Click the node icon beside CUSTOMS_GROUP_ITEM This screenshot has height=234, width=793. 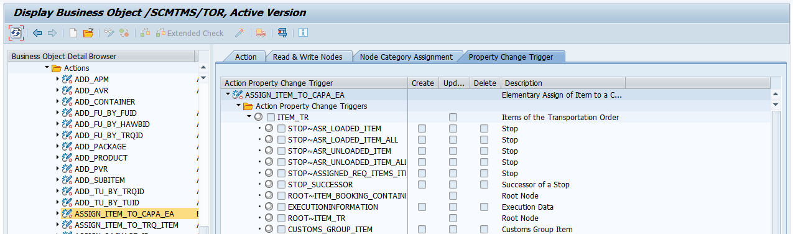269,230
